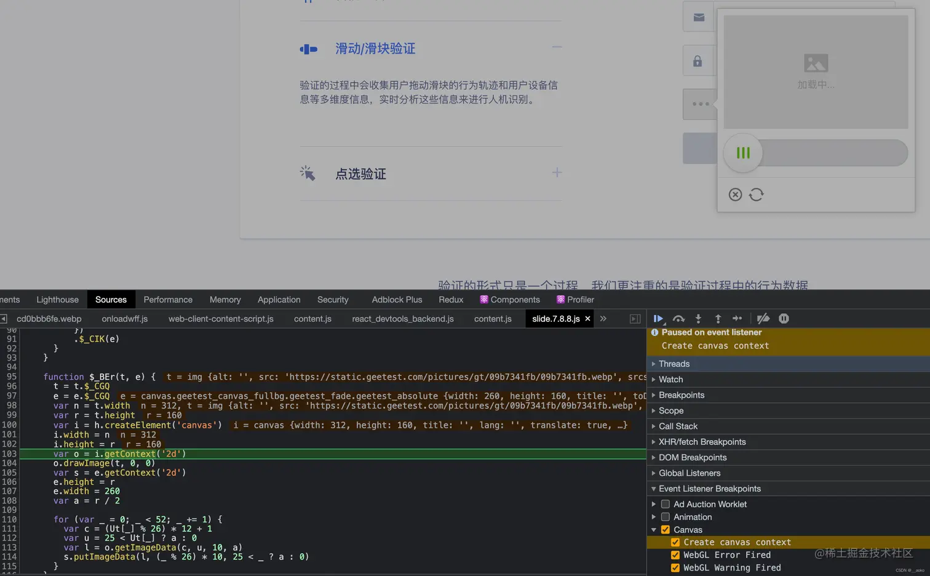Open the Redux panel

click(451, 300)
